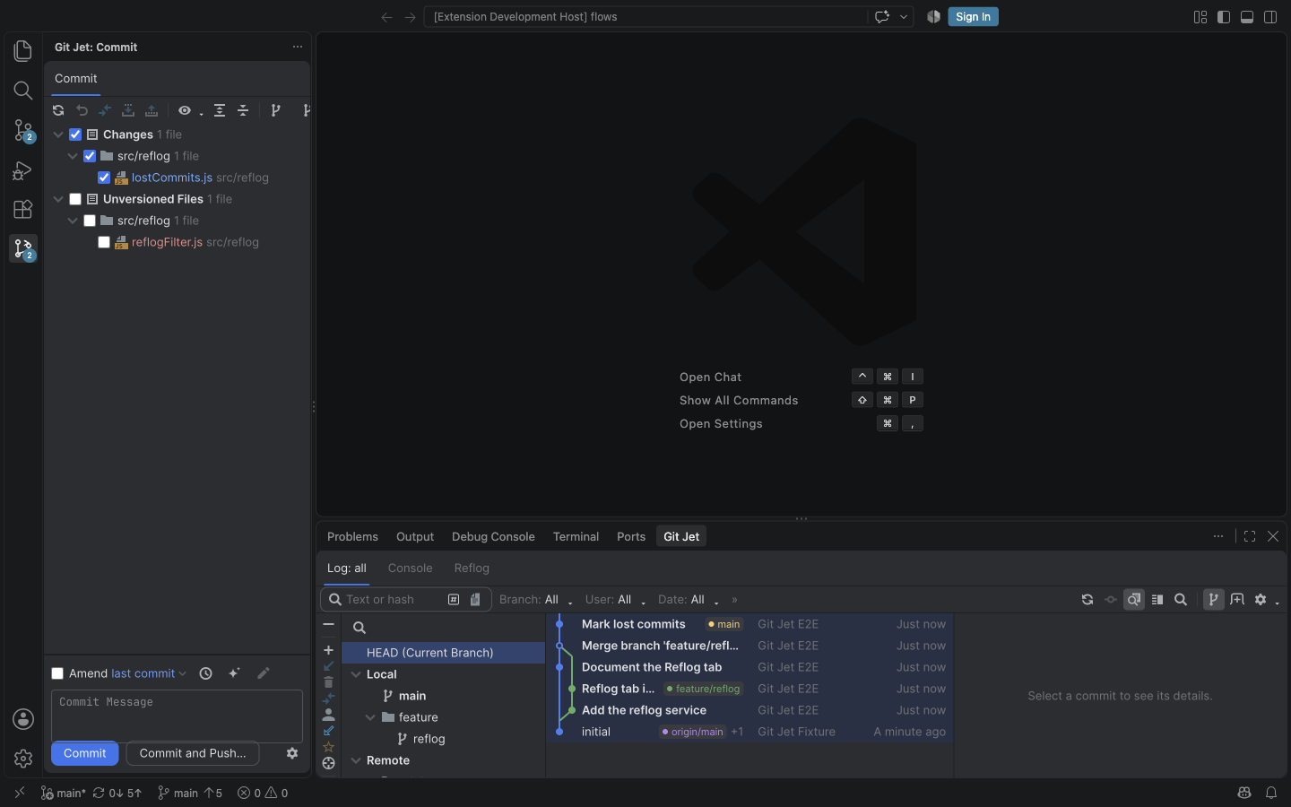1291x807 pixels.
Task: Open the Date: All filter dropdown
Action: point(688,600)
